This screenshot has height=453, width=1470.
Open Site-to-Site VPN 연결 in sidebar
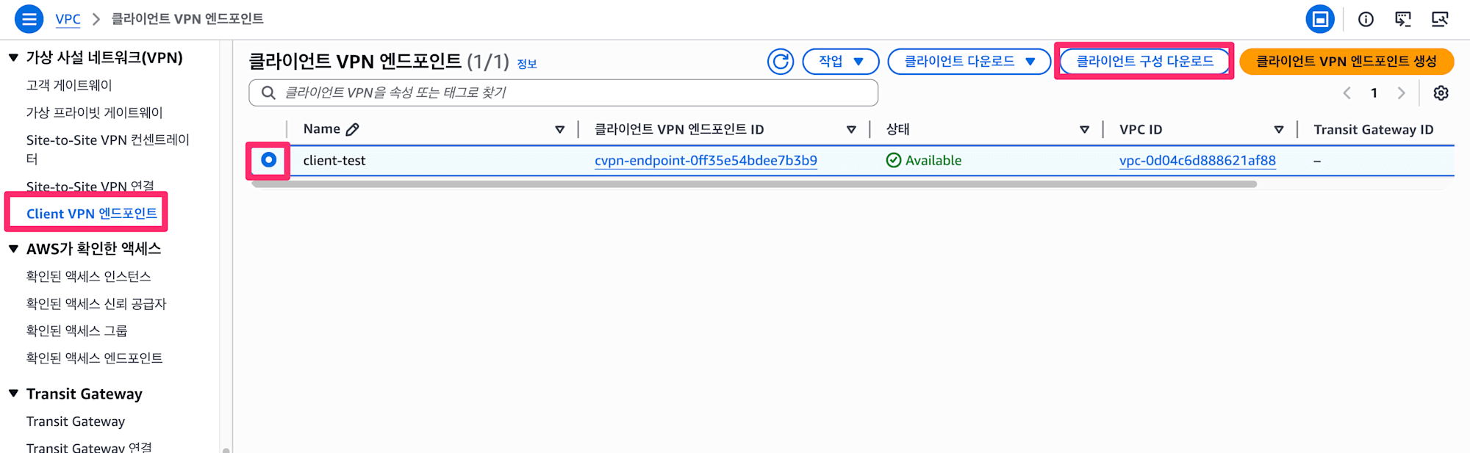(90, 186)
